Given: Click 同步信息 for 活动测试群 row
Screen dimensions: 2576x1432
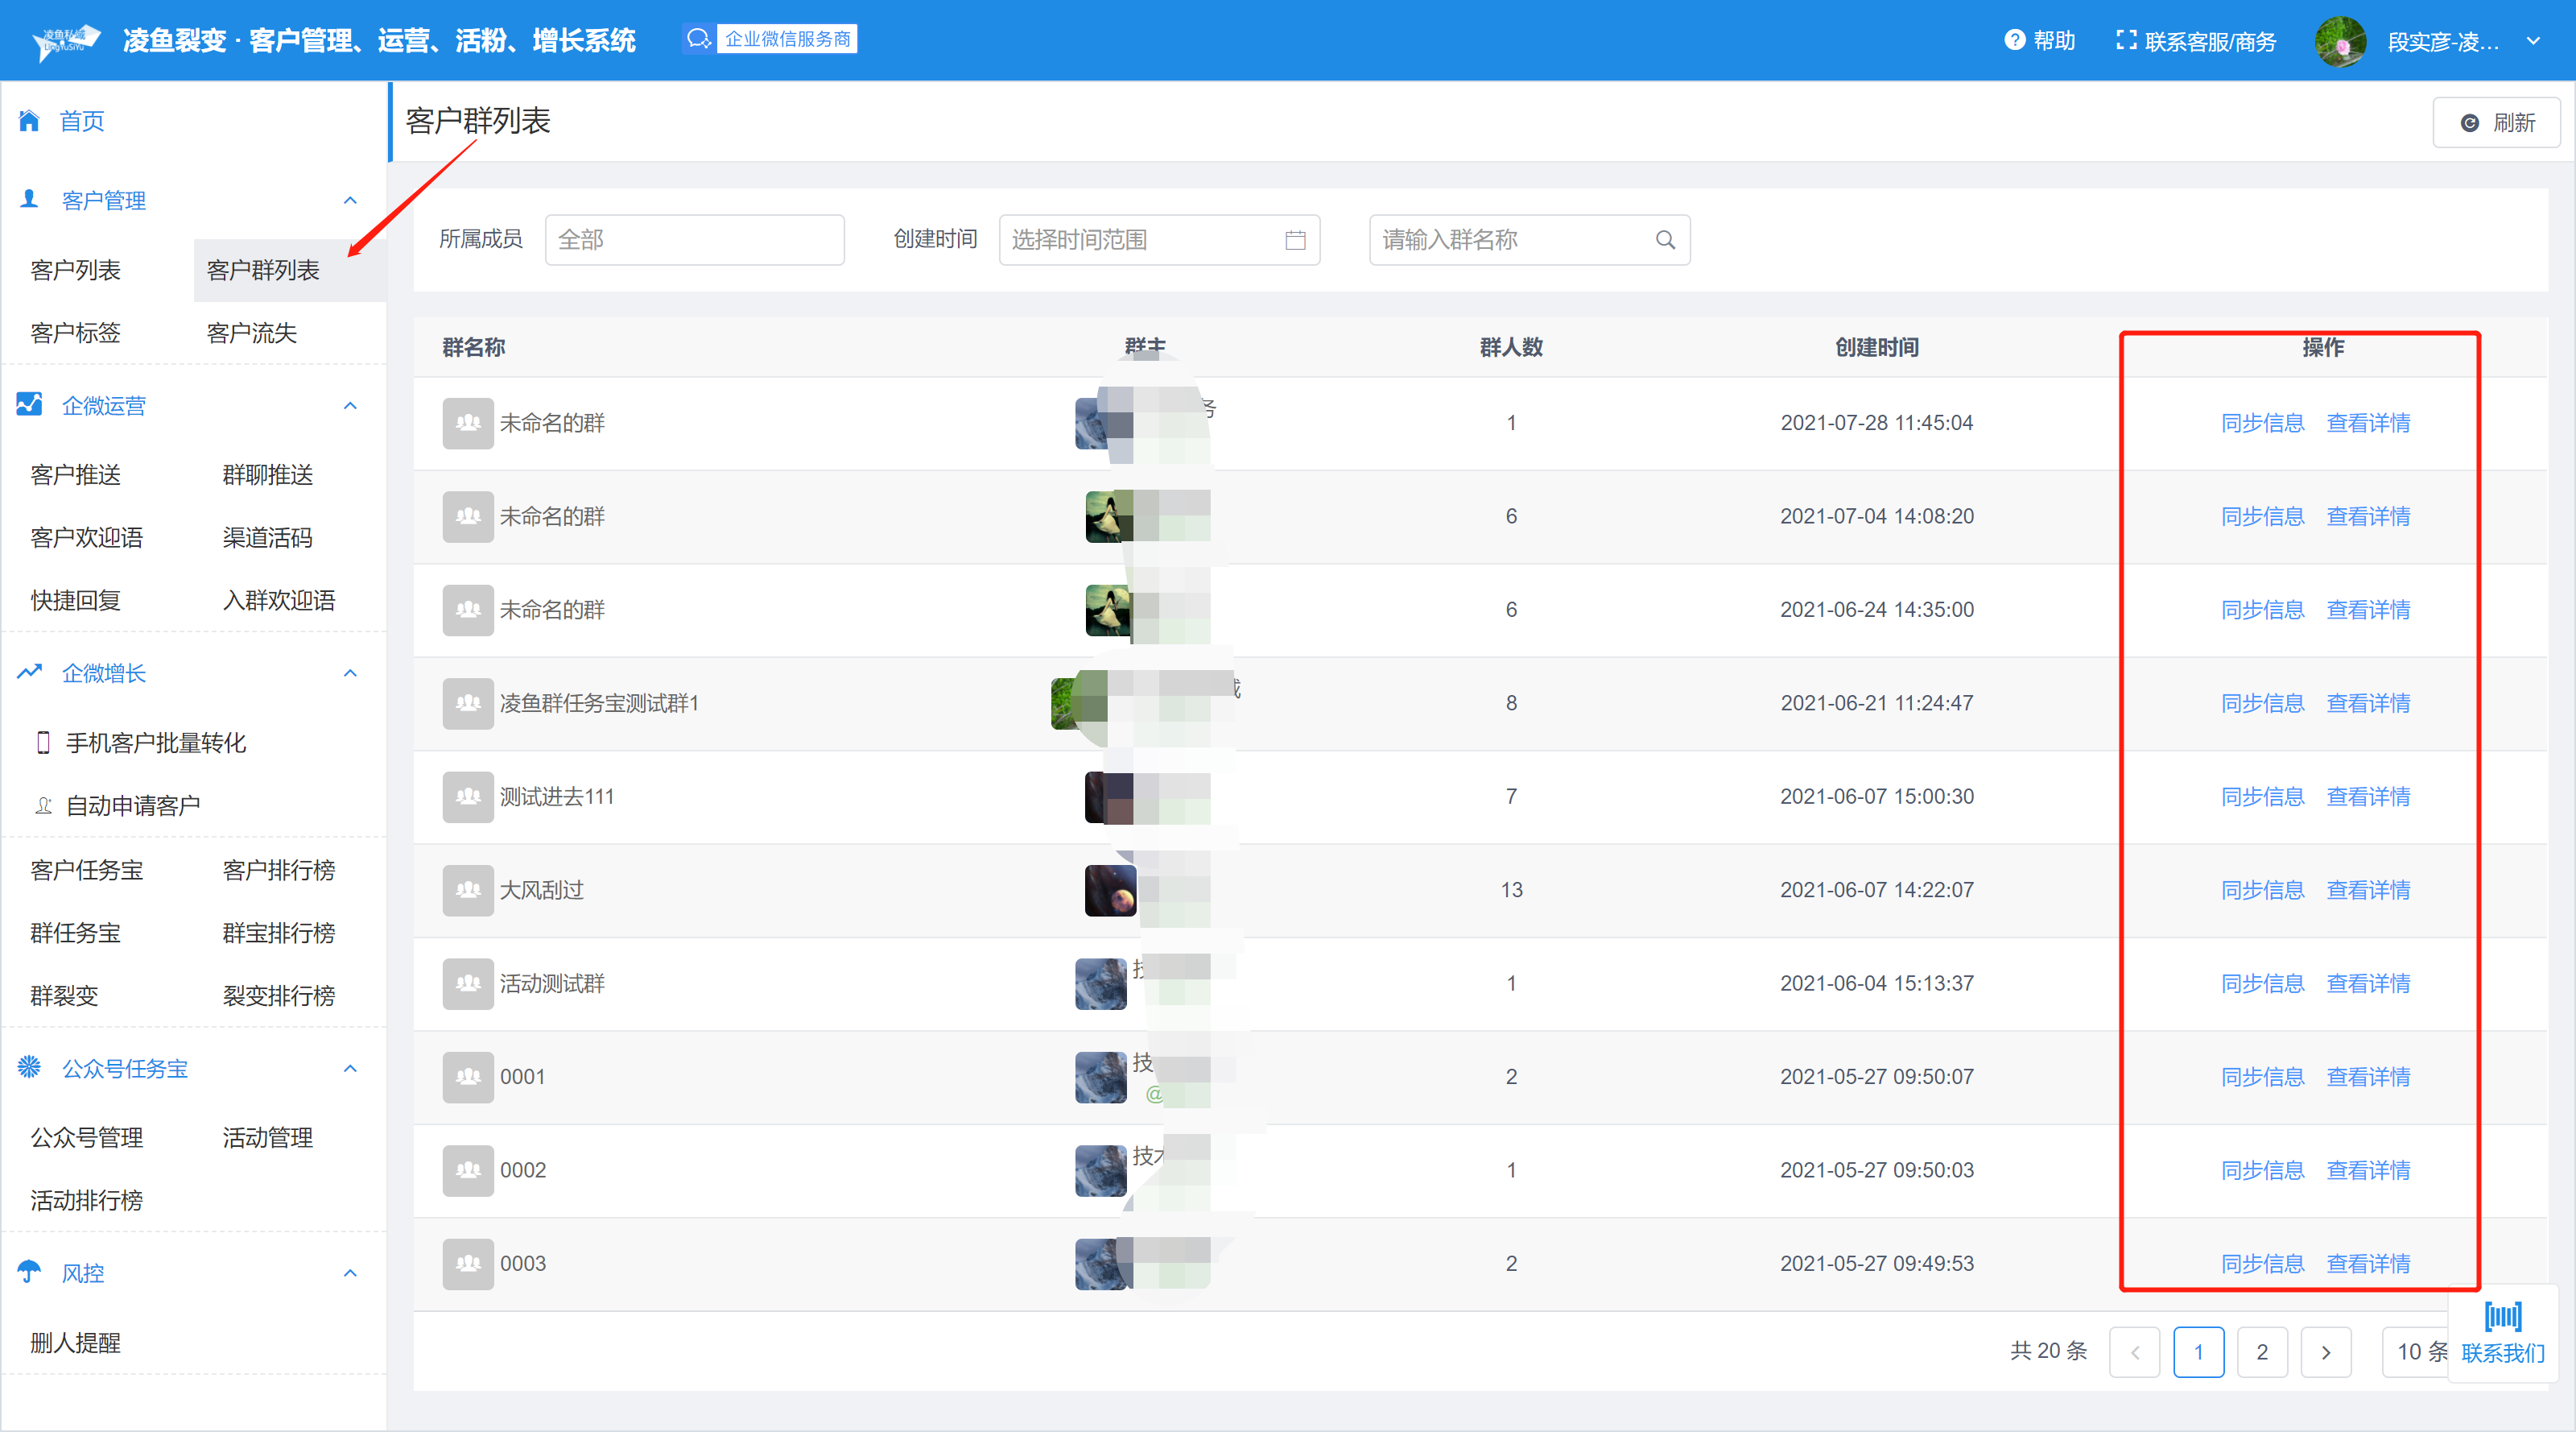Looking at the screenshot, I should (2262, 983).
